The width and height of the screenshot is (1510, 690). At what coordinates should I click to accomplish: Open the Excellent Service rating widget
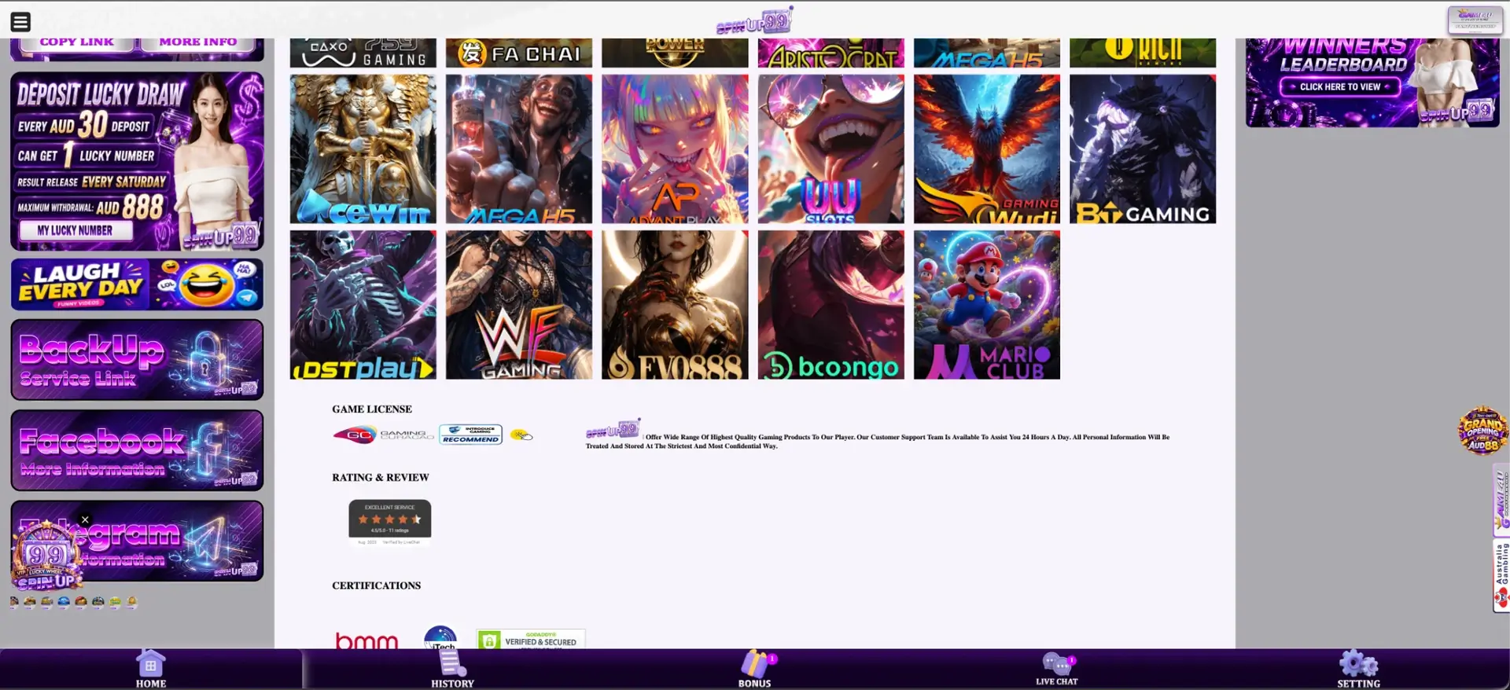point(390,521)
